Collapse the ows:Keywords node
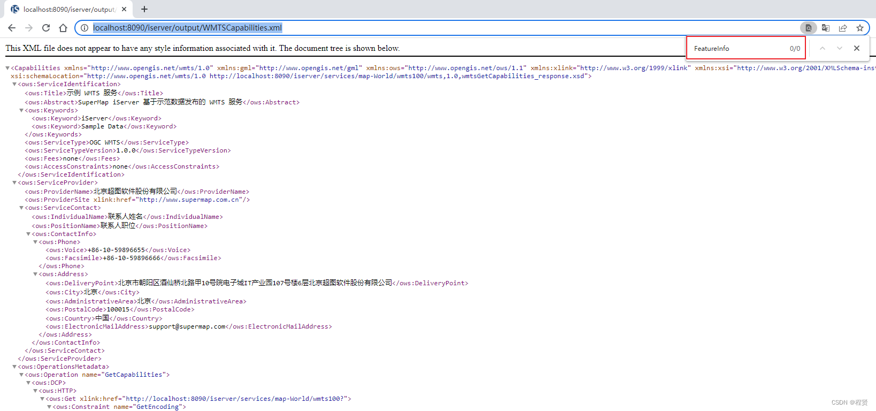 click(21, 110)
